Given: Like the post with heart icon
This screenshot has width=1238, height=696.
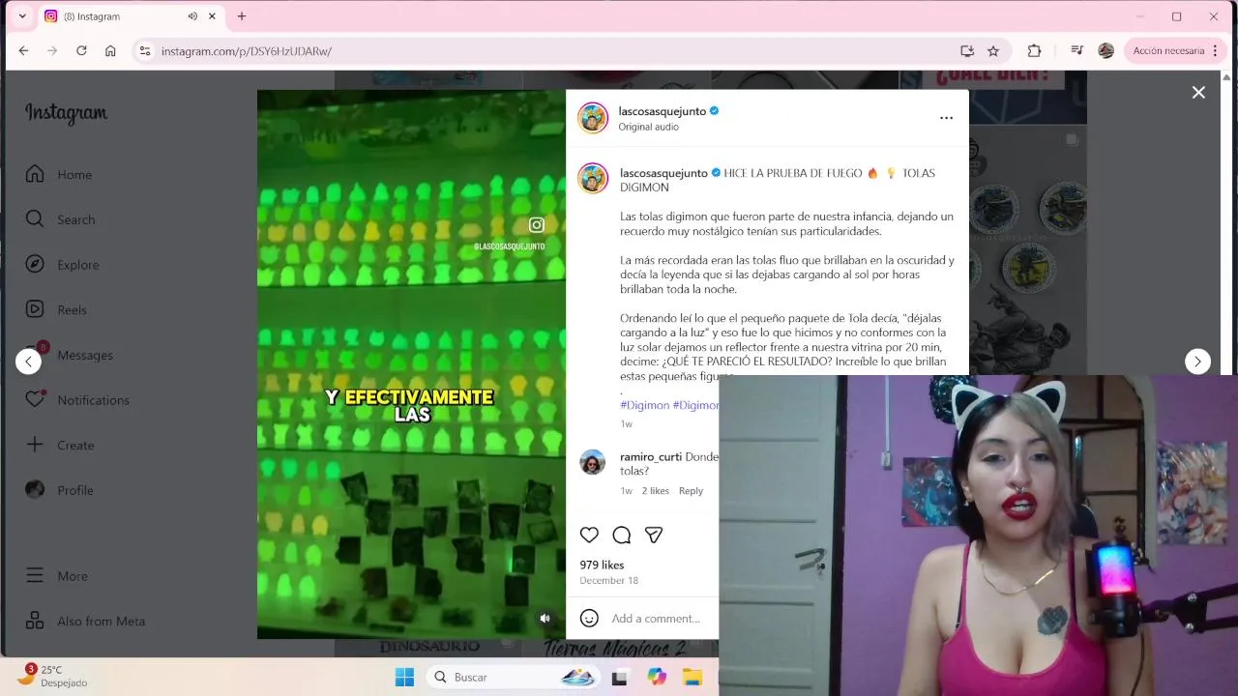Looking at the screenshot, I should 589,535.
